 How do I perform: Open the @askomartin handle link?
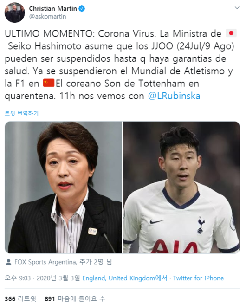tap(47, 17)
